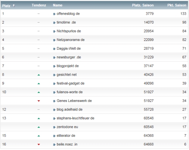The image size is (189, 150).
Task: Click green up-trend arrow for gesichtet net
Action: pos(39,75)
